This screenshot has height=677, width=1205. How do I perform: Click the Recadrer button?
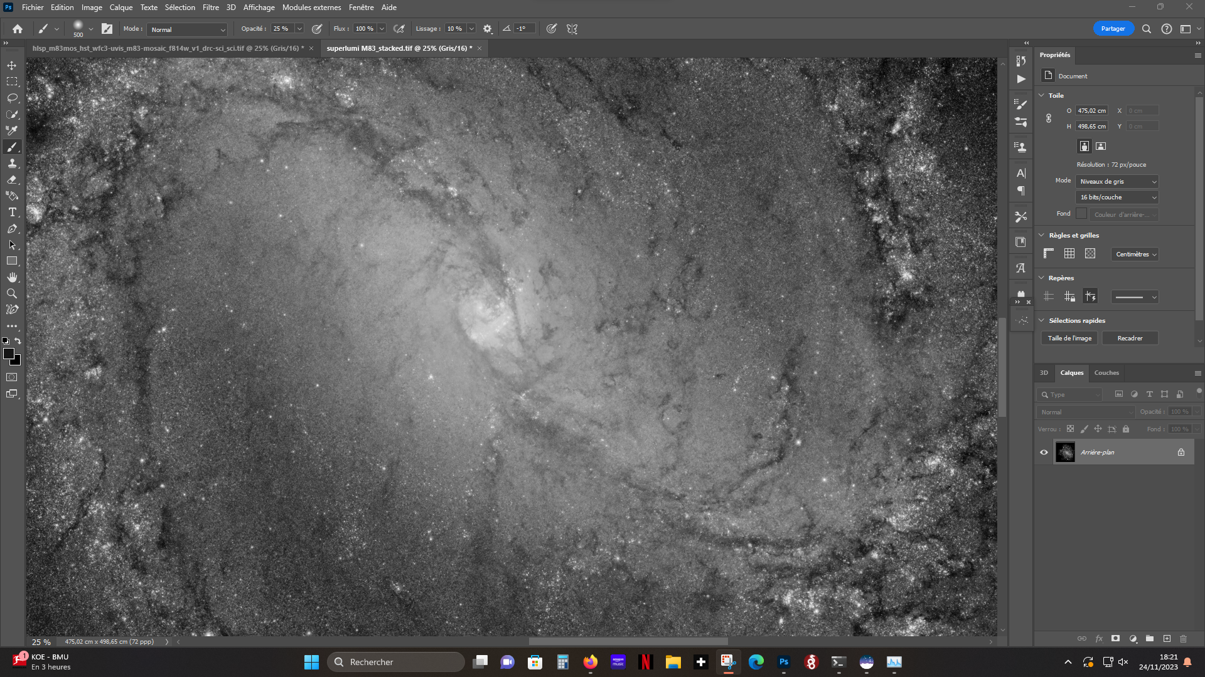1130,338
